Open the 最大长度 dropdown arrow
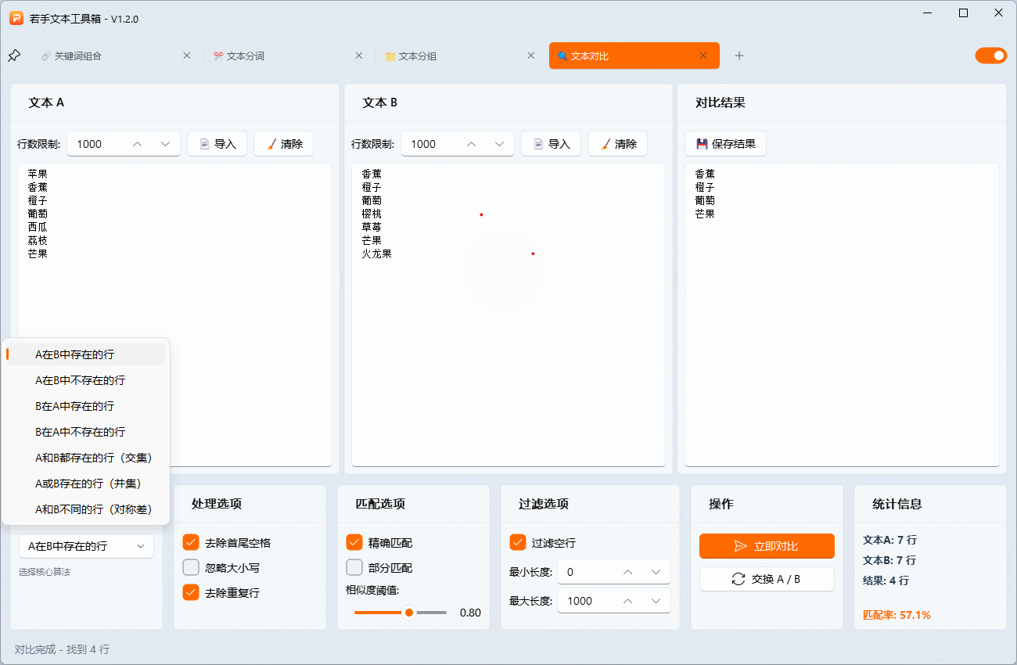 [656, 600]
